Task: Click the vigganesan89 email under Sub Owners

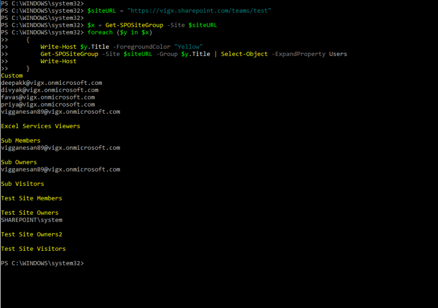Action: [60, 169]
